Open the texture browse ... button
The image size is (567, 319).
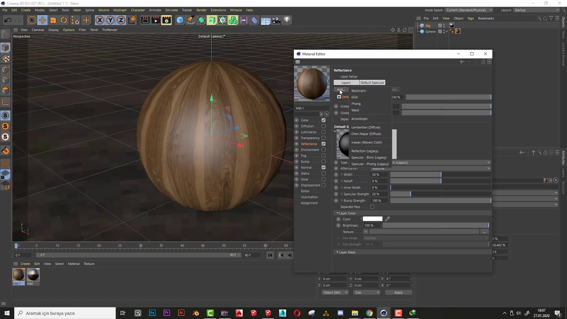pos(484,232)
